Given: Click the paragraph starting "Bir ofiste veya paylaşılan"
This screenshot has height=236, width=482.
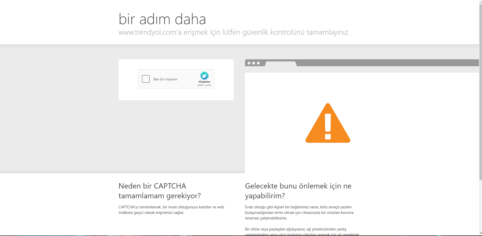Looking at the screenshot, I should coord(302,232).
